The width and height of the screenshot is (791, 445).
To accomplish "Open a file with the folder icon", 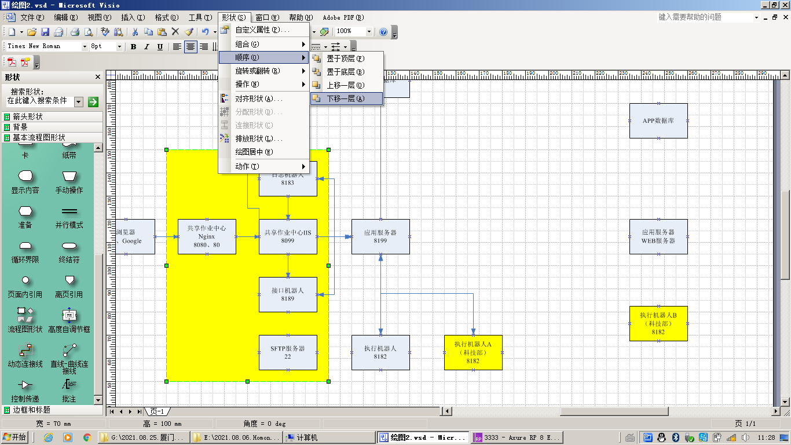I will point(32,32).
